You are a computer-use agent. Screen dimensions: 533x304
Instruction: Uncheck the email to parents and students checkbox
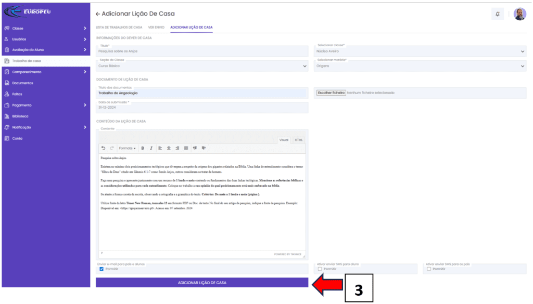click(101, 269)
